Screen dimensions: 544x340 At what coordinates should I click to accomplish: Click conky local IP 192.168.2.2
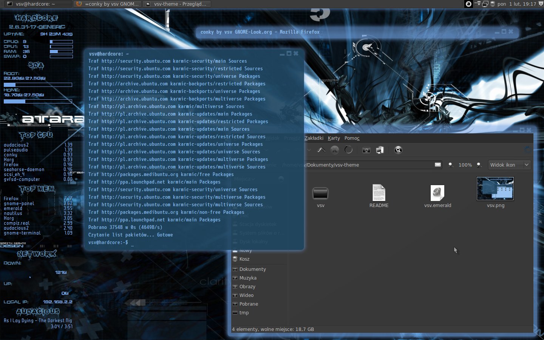point(58,302)
